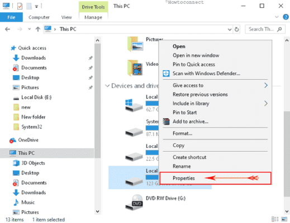Choose Format from context menu

tap(182, 133)
